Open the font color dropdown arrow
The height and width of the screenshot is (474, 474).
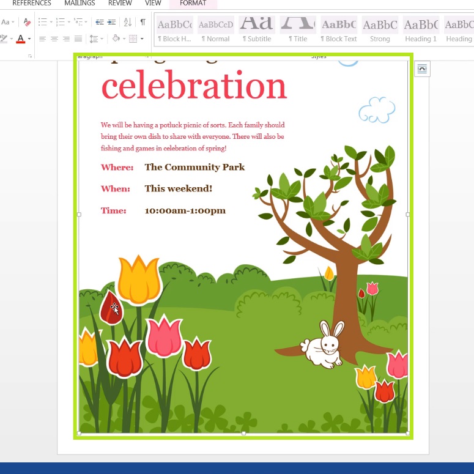tap(29, 39)
